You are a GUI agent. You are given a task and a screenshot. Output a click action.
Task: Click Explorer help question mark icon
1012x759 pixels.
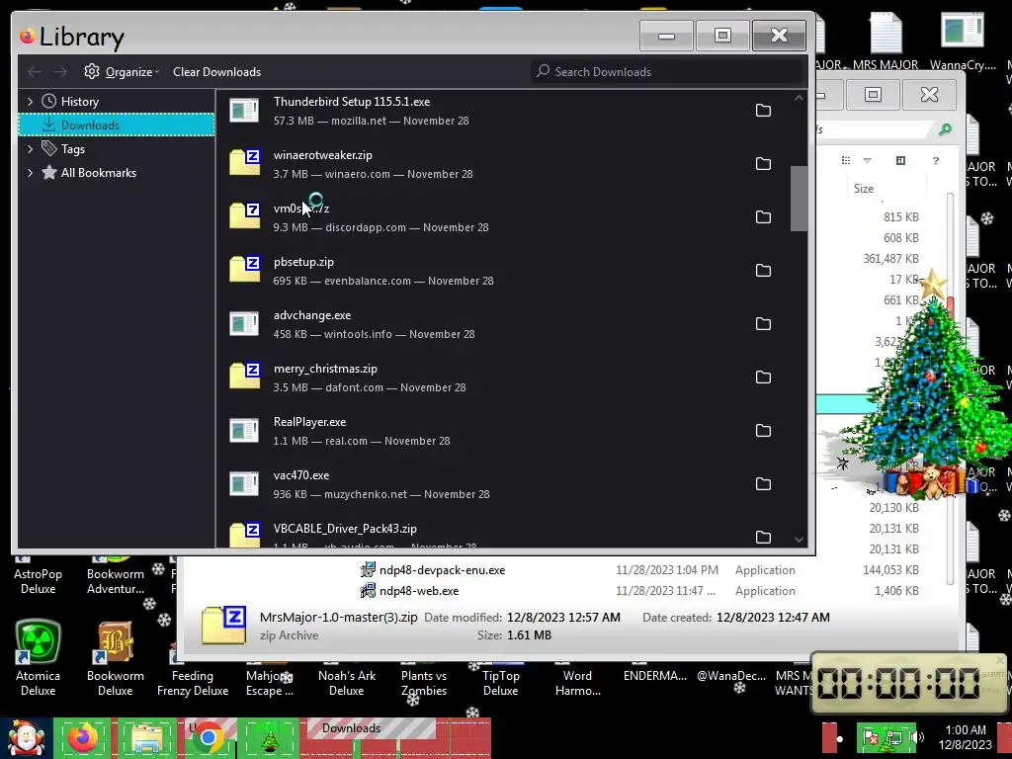point(936,161)
